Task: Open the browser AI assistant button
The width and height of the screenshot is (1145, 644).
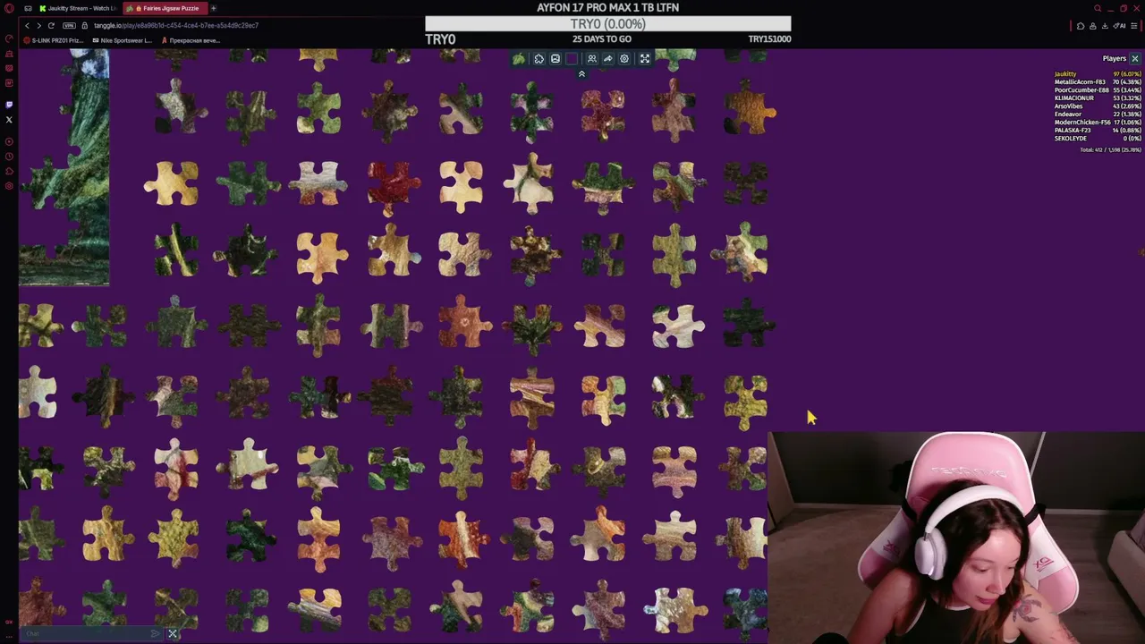Action: pos(1119,26)
